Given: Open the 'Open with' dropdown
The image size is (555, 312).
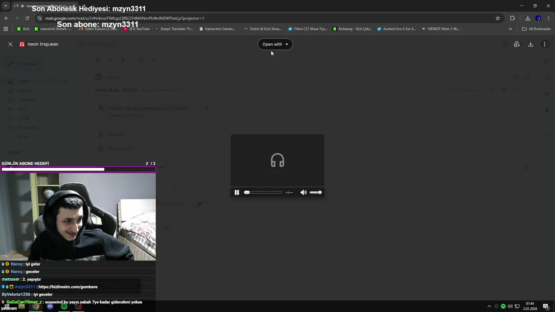Looking at the screenshot, I should 275,44.
